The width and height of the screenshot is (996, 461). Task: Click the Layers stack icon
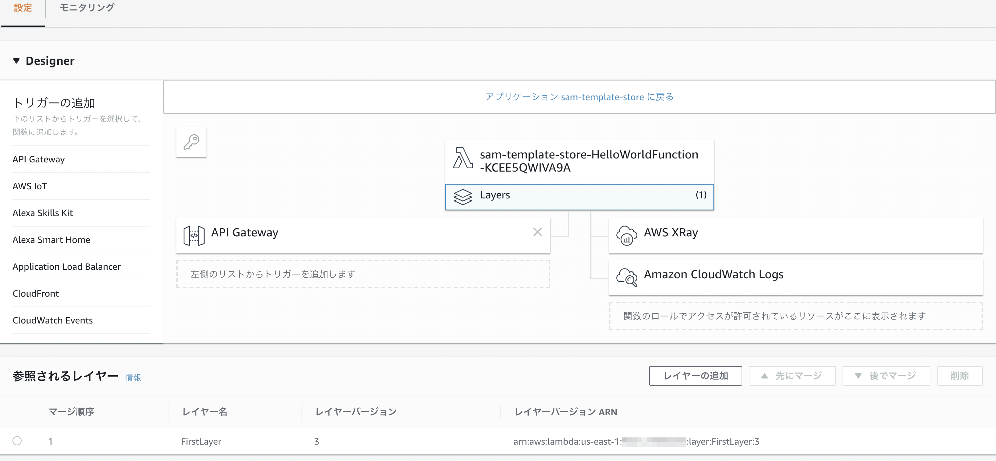click(463, 197)
